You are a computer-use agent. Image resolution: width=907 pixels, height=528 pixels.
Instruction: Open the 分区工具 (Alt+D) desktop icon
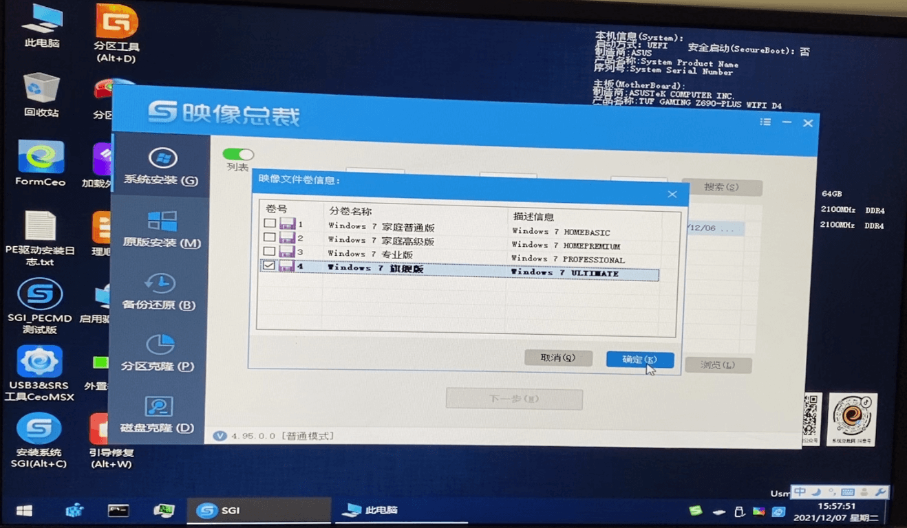tap(116, 33)
